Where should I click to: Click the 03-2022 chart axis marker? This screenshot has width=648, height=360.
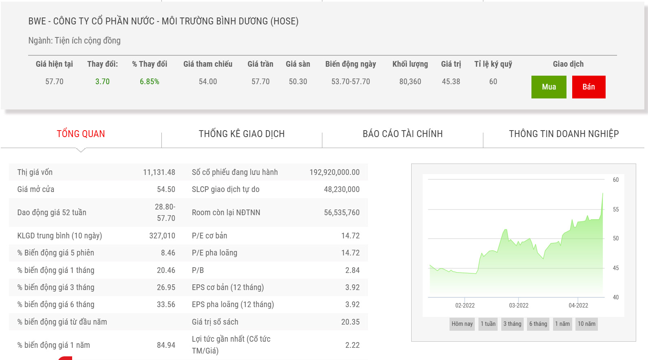(518, 305)
